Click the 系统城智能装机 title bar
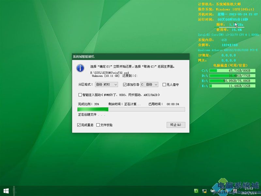 [x=131, y=57]
